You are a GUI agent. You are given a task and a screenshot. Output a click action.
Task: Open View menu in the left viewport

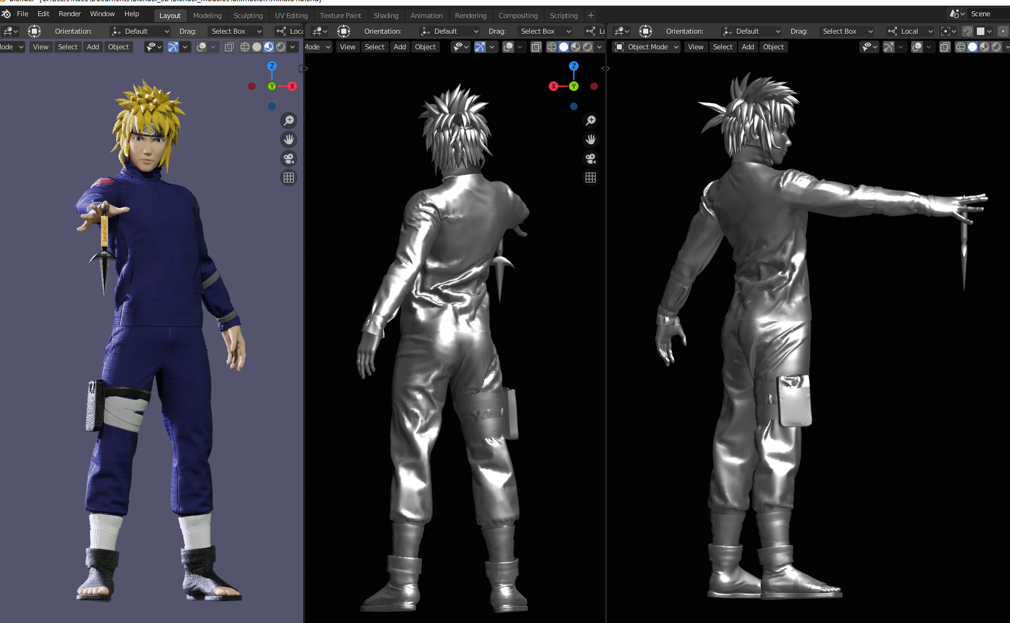pos(41,47)
